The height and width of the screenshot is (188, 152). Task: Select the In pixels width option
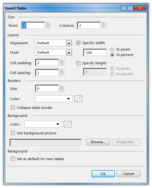[112, 49]
